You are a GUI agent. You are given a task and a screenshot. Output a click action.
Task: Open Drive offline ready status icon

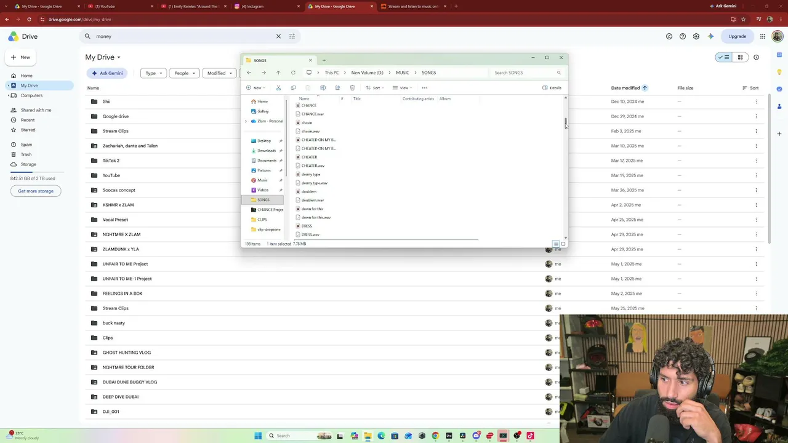[x=669, y=36]
